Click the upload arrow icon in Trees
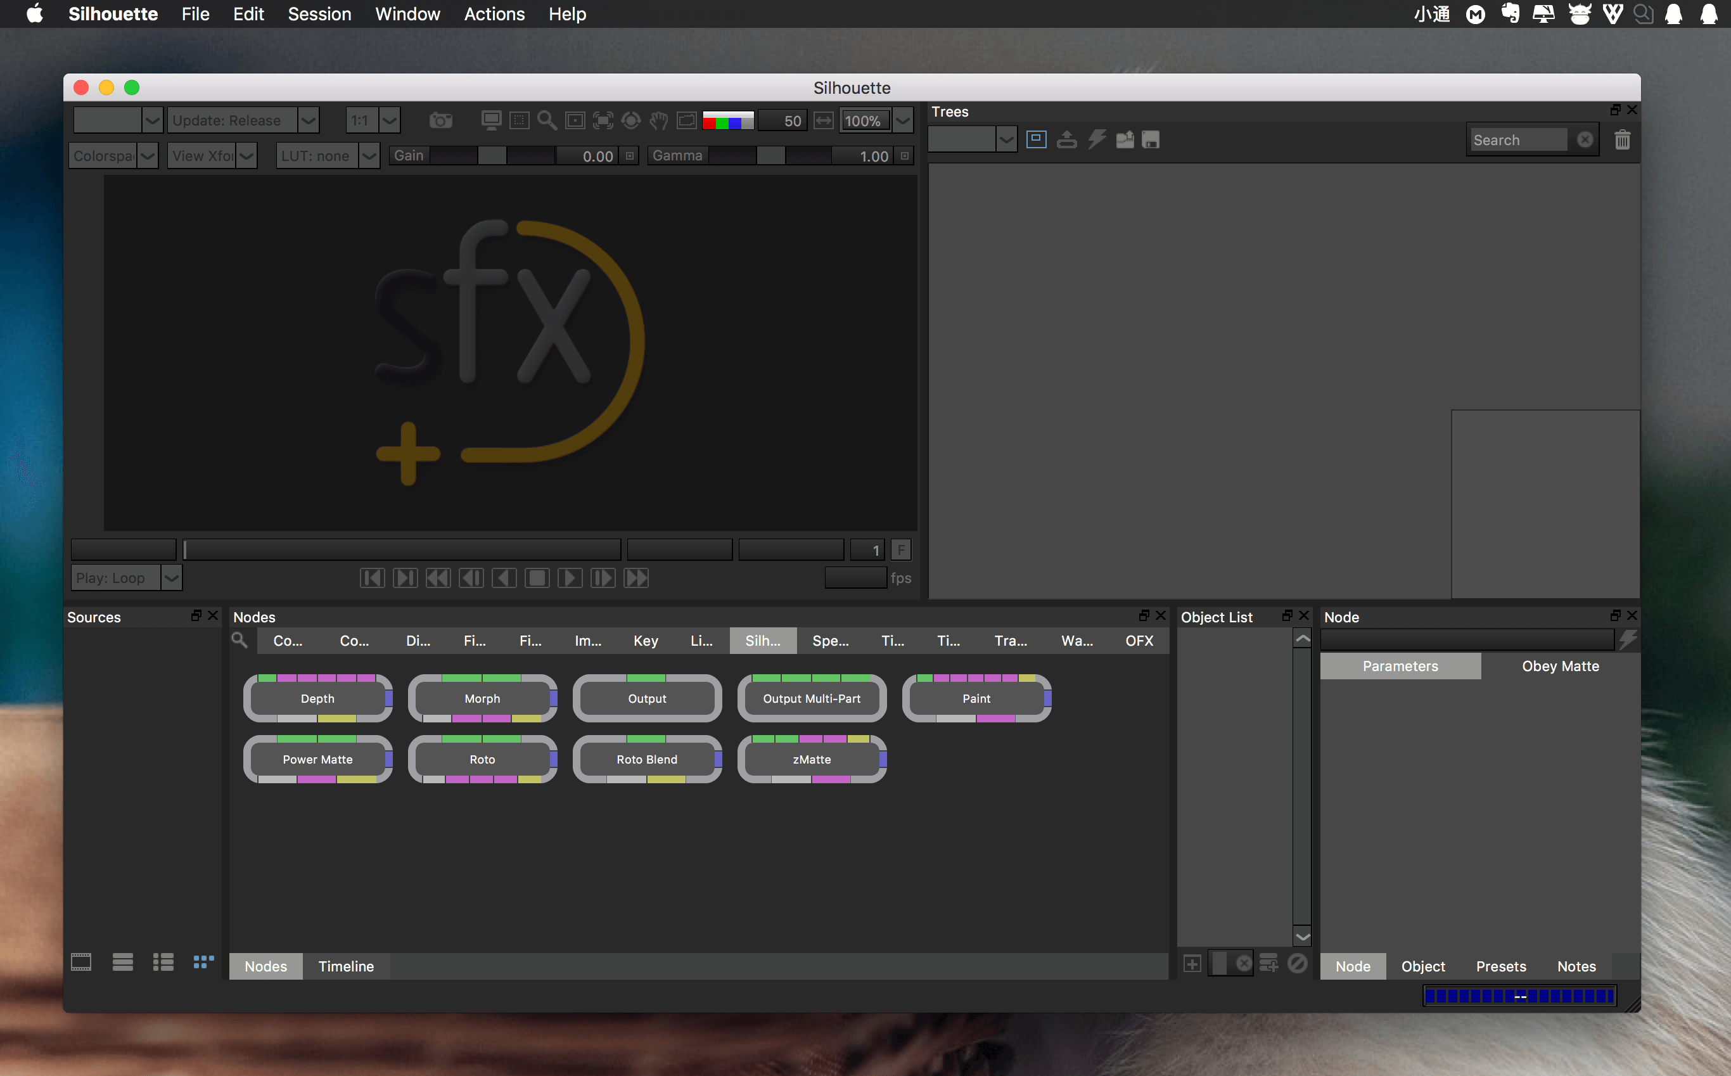The height and width of the screenshot is (1076, 1731). [x=1066, y=139]
